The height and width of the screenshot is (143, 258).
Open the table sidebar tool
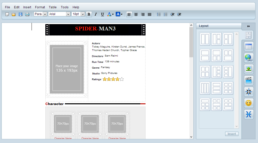(x=248, y=46)
